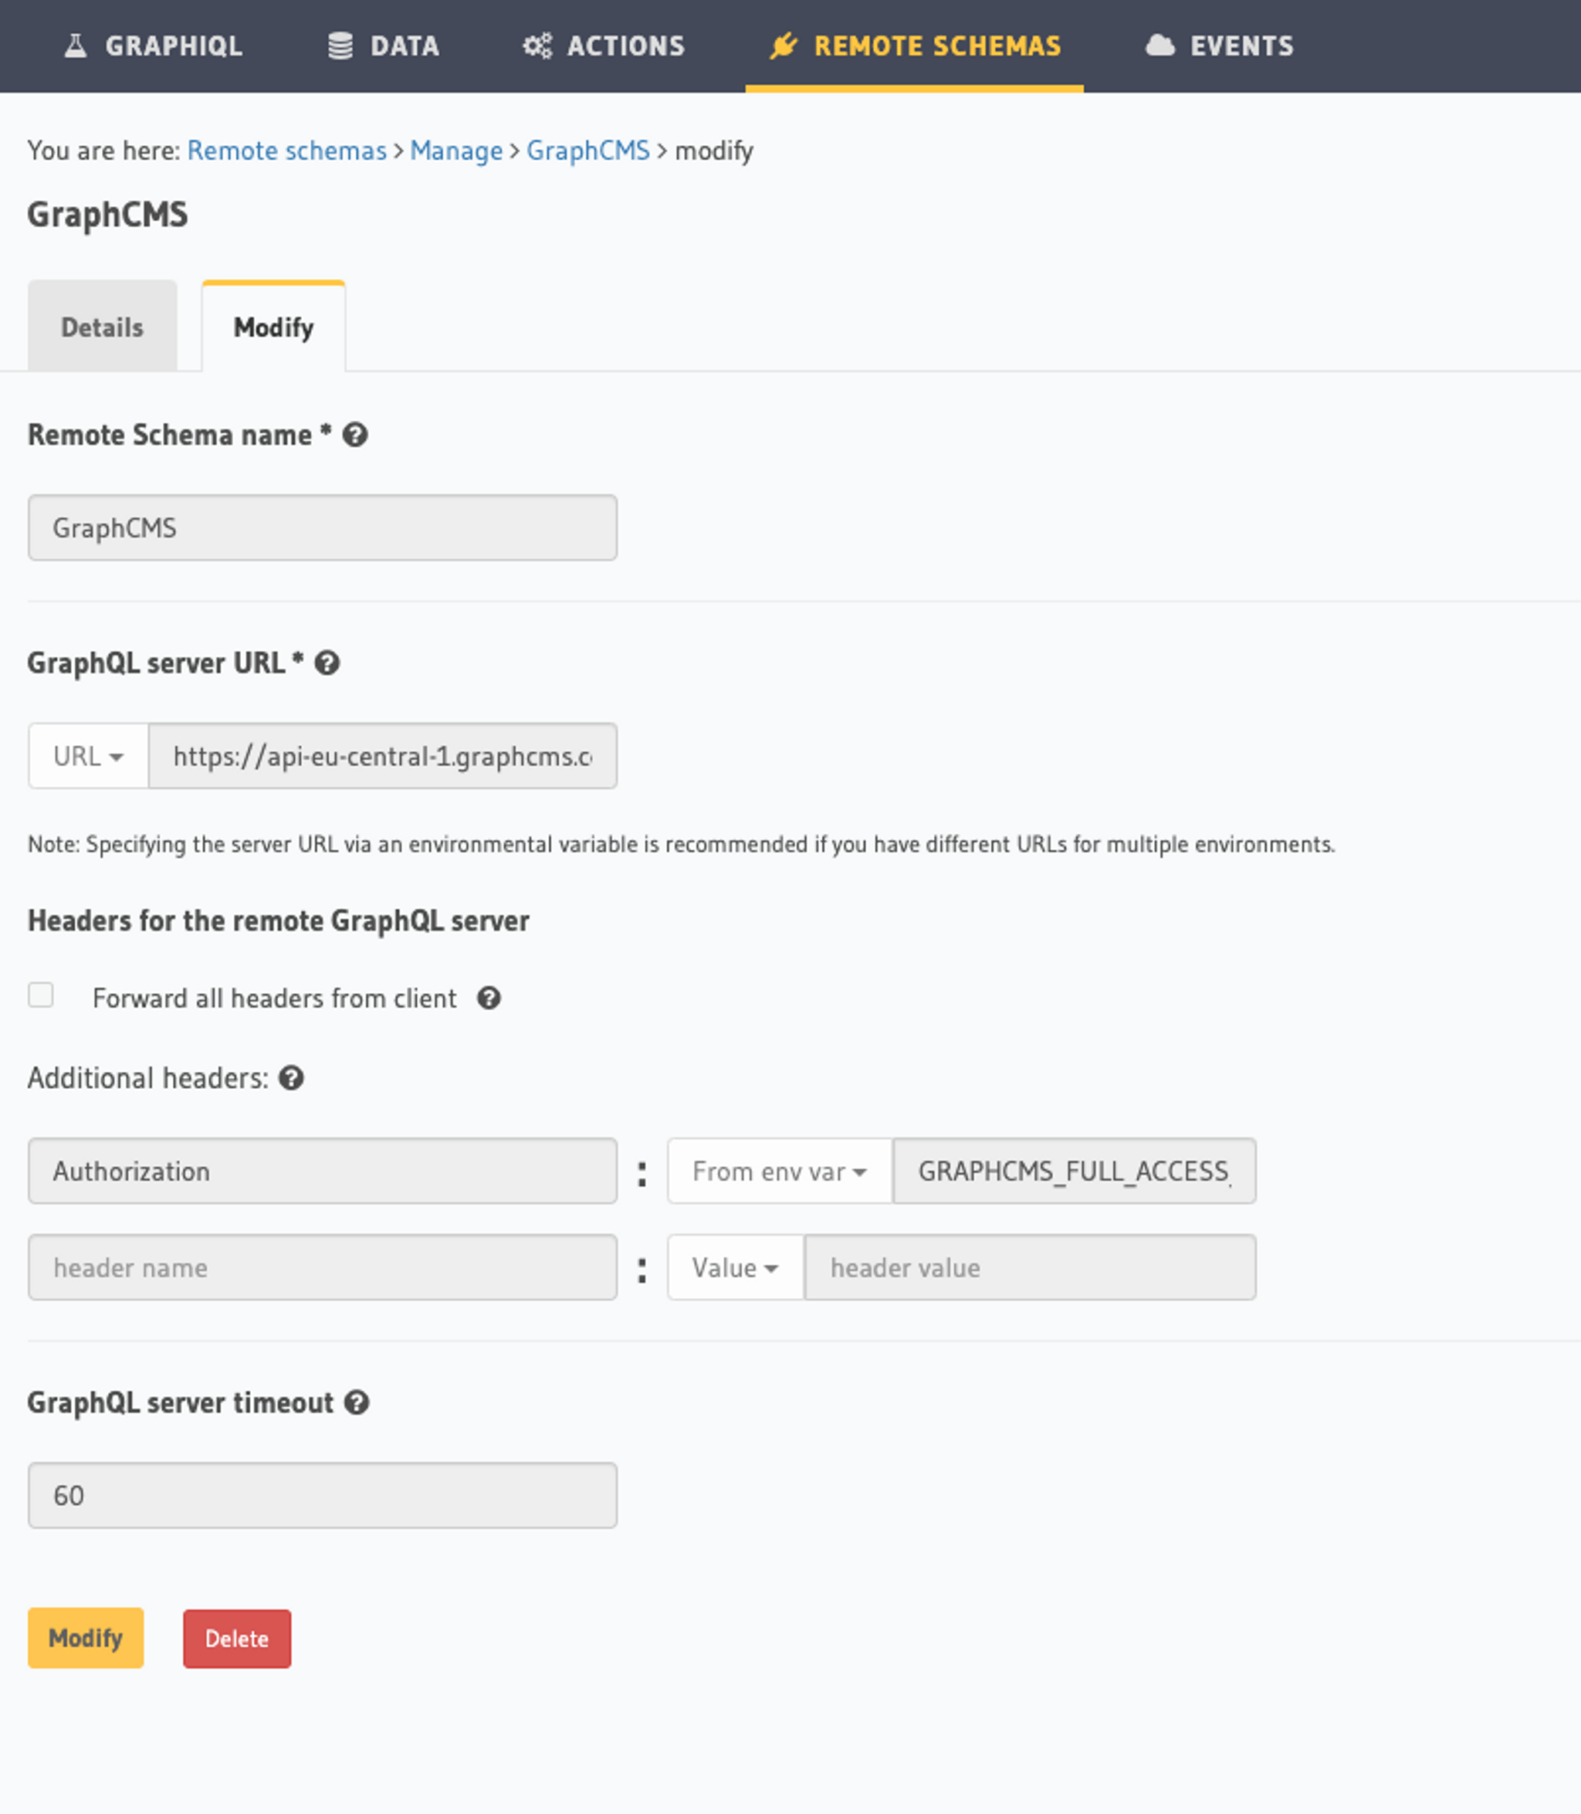This screenshot has width=1581, height=1814.
Task: Switch to the Data tab
Action: (x=383, y=46)
